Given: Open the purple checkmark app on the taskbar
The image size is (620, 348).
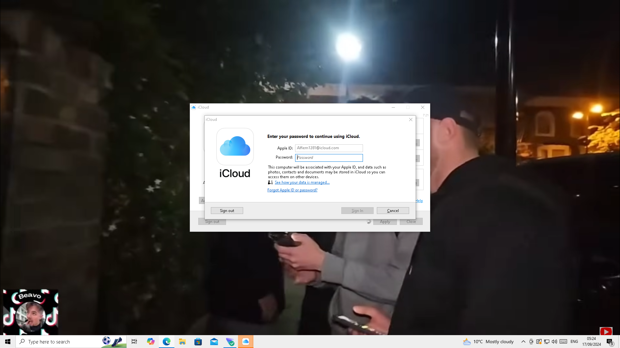Looking at the screenshot, I should pyautogui.click(x=230, y=342).
